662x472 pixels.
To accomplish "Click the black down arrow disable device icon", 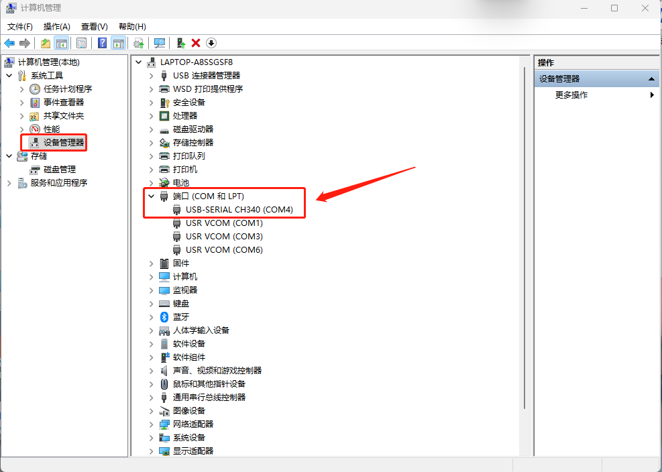I will coord(211,43).
